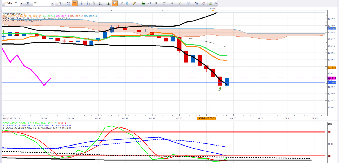This screenshot has width=339, height=163.
Task: Select the ABC text label tool
Action: pyautogui.click(x=197, y=3)
